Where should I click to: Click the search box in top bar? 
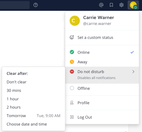click(15, 5)
